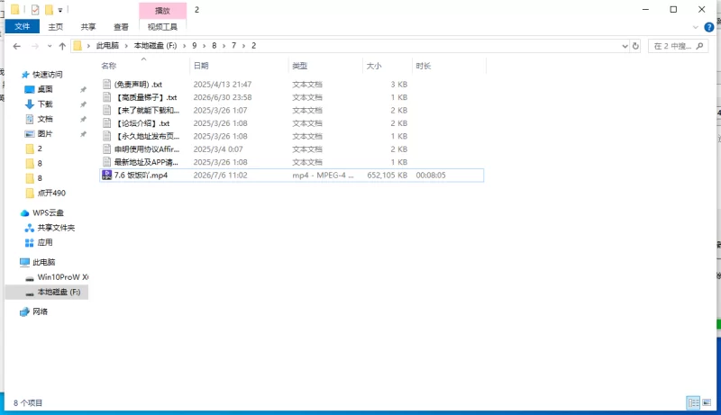Click the refresh button beside address bar

[635, 46]
